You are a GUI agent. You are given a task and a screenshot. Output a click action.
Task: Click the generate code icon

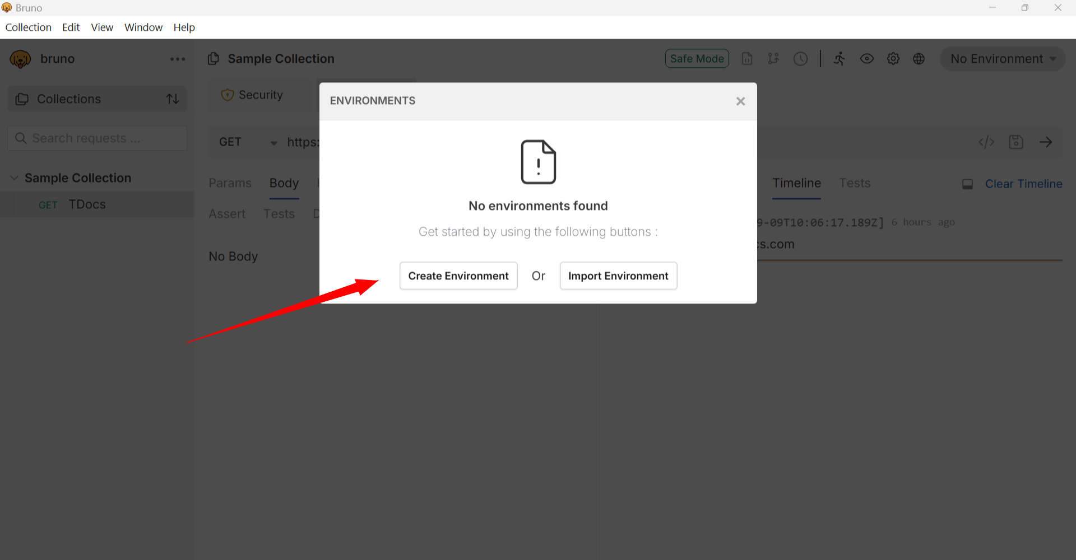986,142
